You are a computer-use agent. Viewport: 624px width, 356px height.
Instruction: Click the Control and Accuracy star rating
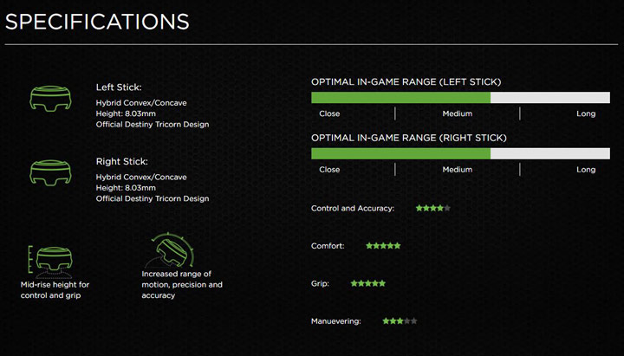tap(432, 208)
